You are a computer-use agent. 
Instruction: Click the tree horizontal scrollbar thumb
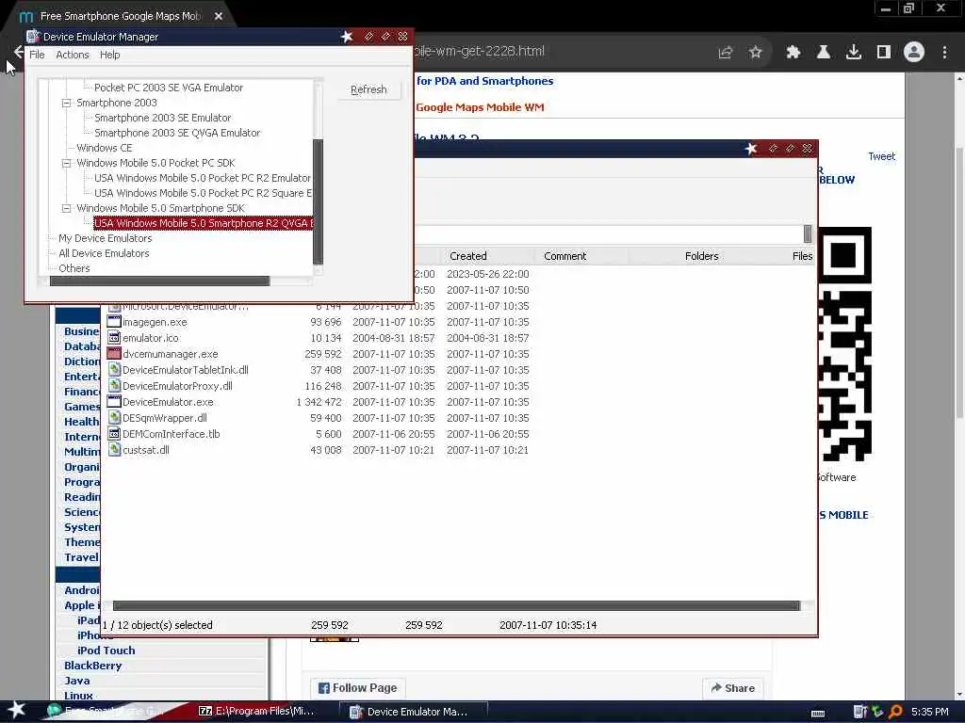[159, 281]
